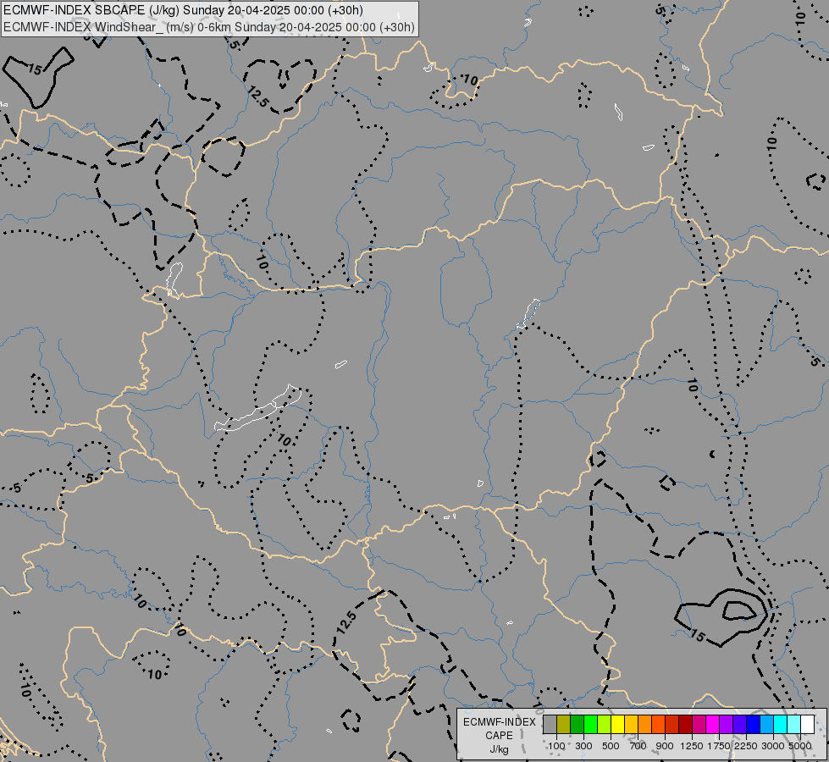
Task: Select the 500 legend value
Action: [x=611, y=746]
